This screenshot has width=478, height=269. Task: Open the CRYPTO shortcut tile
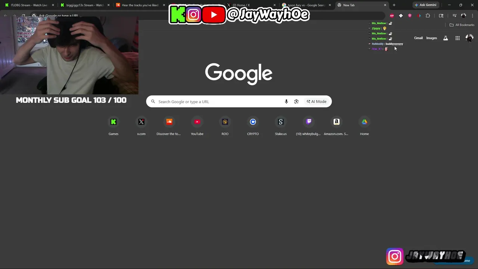pyautogui.click(x=253, y=126)
